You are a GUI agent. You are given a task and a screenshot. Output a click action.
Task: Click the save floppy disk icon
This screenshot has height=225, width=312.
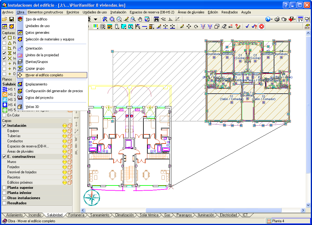click(12, 19)
